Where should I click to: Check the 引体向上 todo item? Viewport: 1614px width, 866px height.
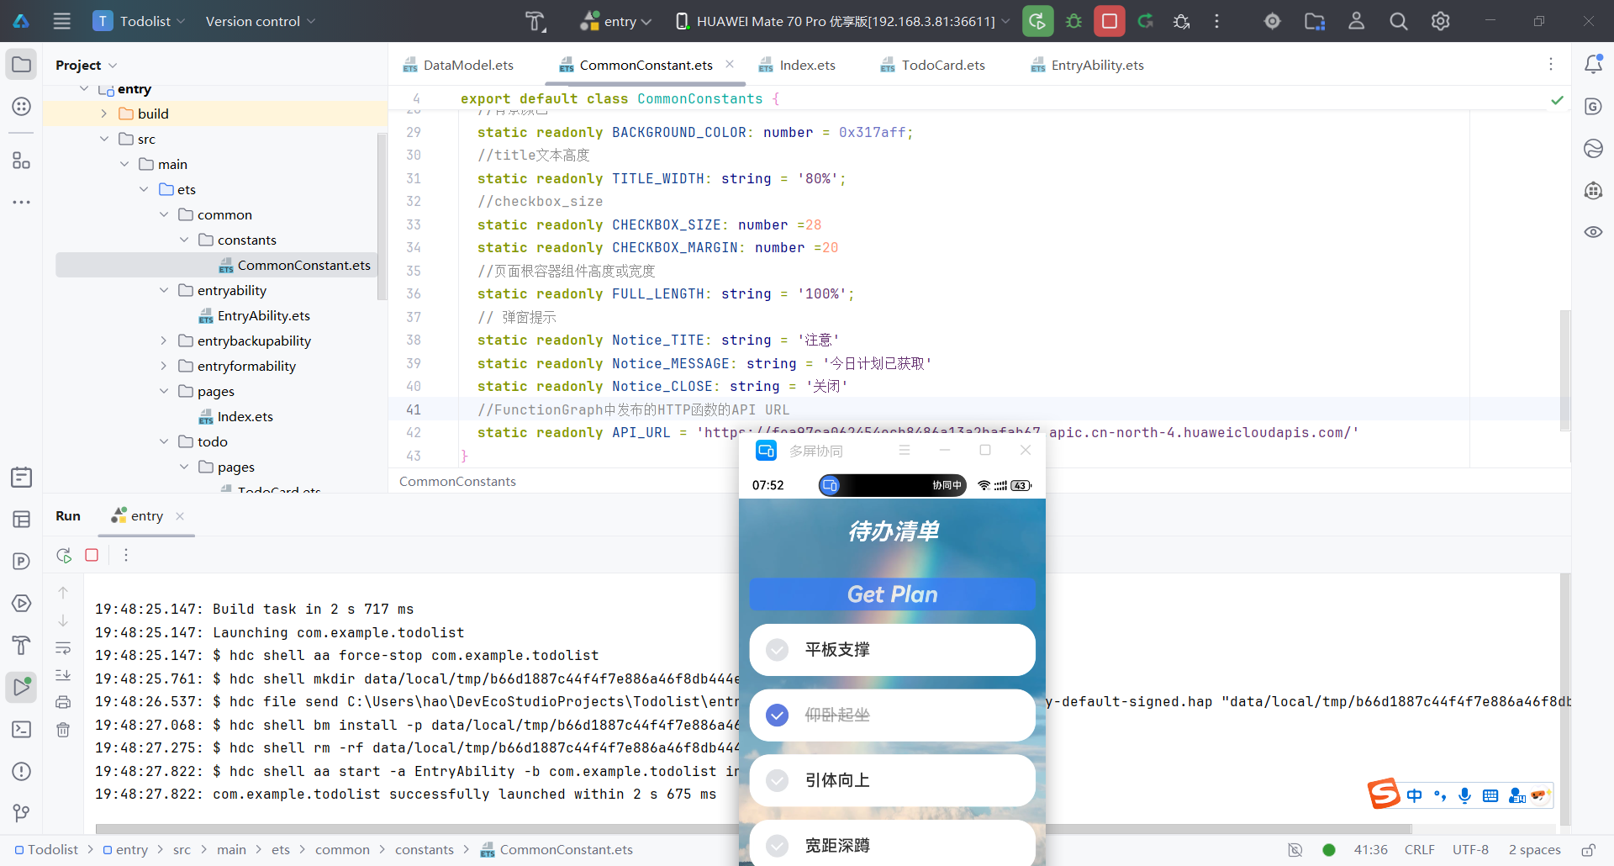tap(778, 780)
